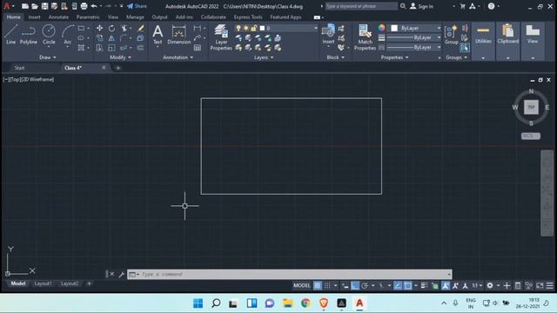The image size is (557, 313).
Task: Select the Offset tool
Action: click(x=141, y=48)
